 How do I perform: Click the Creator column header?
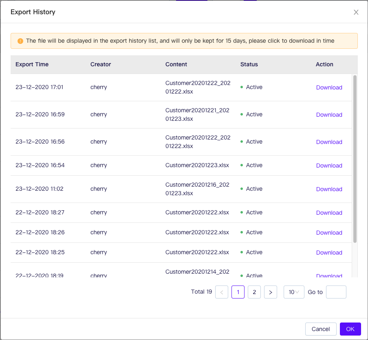click(100, 64)
